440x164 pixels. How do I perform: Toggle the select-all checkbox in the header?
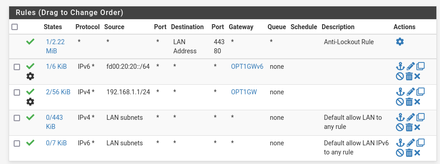pos(15,27)
